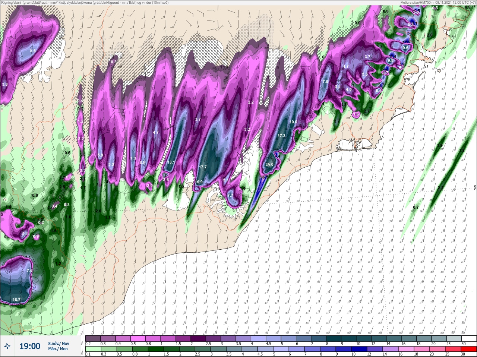Screen dimensions: 477x357
Task: Click the 7.9 precipitation value on the map
Action: point(325,82)
